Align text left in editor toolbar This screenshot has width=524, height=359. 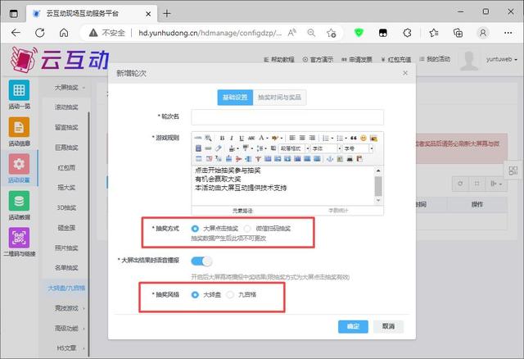tap(292, 138)
